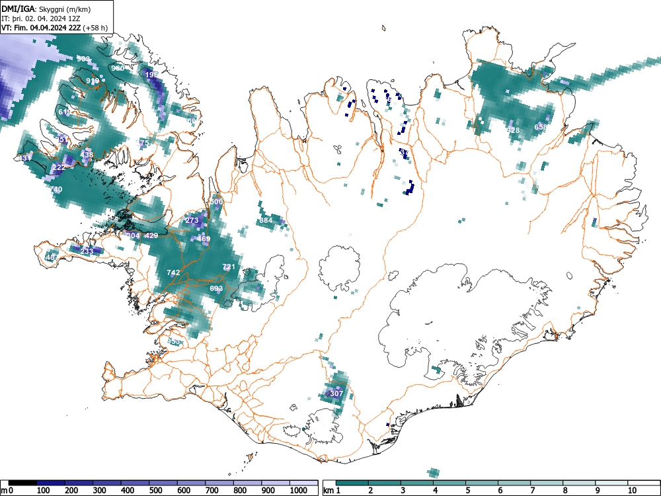Select the 960 visibility label
Image resolution: width=661 pixels, height=496 pixels.
pyautogui.click(x=118, y=68)
